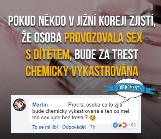Image resolution: width=161 pixels, height=139 pixels.
Task: Reply using the "Odpovědět" link
Action: pos(74,127)
